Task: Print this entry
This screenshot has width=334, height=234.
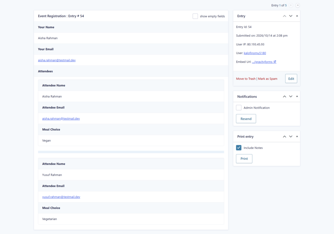Action: pos(244,159)
